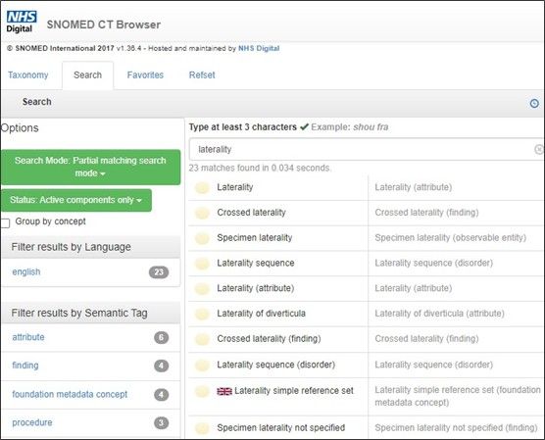The image size is (545, 440).
Task: Click the count badge next to attribute
Action: click(162, 337)
